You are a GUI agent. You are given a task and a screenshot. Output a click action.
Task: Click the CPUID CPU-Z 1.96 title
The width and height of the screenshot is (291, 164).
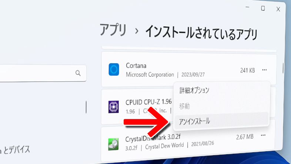coord(148,102)
